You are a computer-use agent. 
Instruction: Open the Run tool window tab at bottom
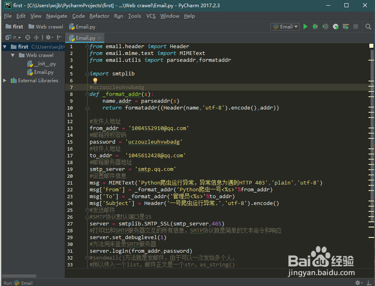pos(18,283)
